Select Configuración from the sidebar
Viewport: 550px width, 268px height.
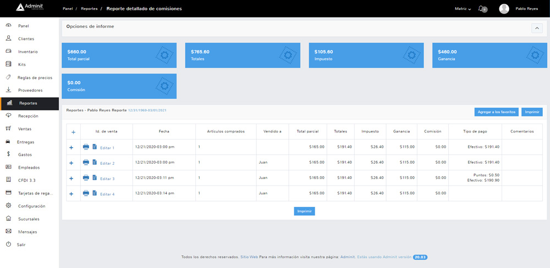(x=31, y=206)
